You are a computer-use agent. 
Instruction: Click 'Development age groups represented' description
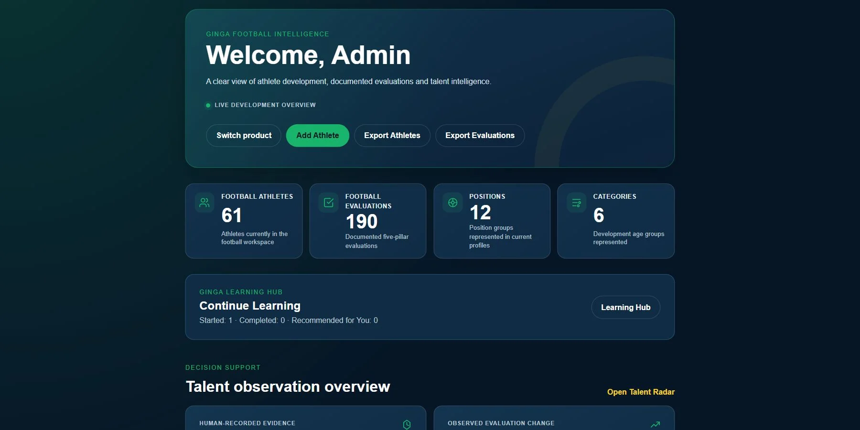click(x=629, y=238)
